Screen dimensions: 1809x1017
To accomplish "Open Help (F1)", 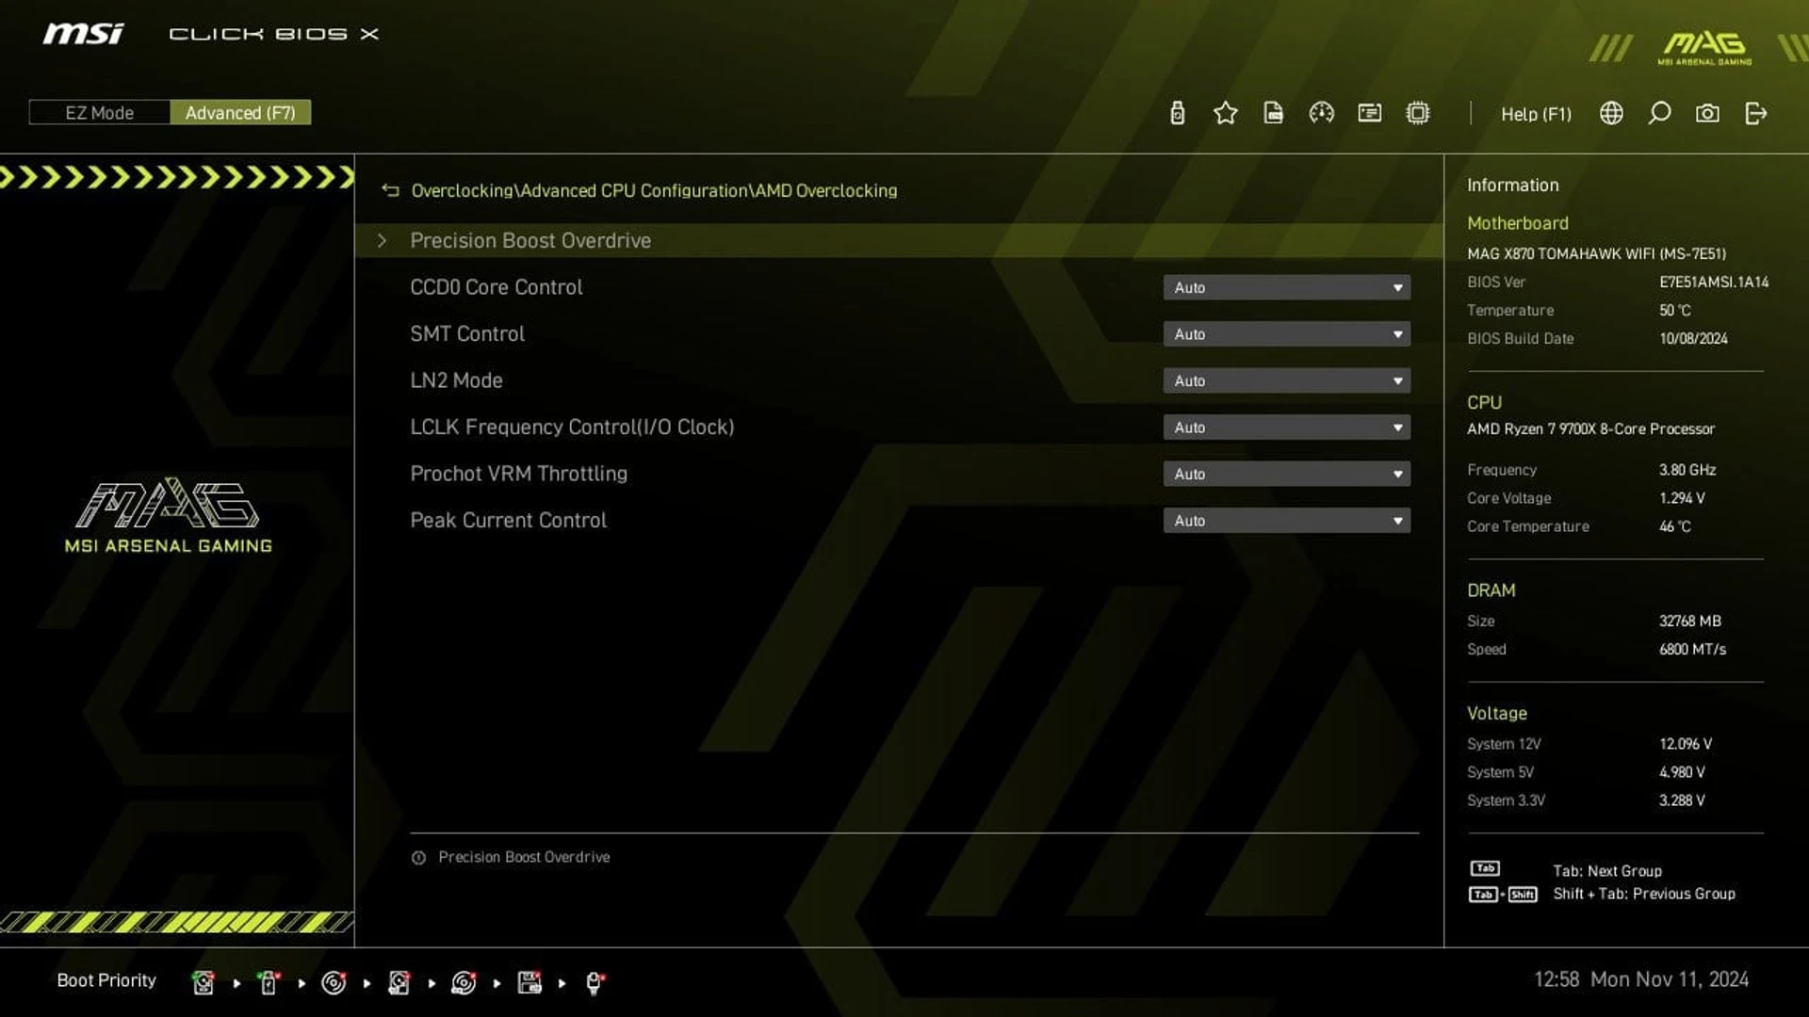I will coord(1536,114).
